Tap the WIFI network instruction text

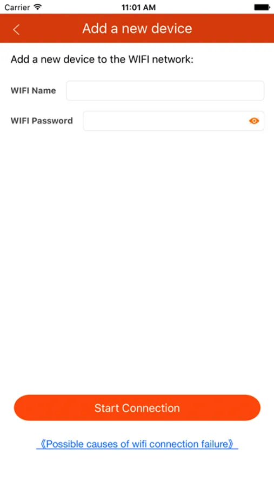point(102,60)
